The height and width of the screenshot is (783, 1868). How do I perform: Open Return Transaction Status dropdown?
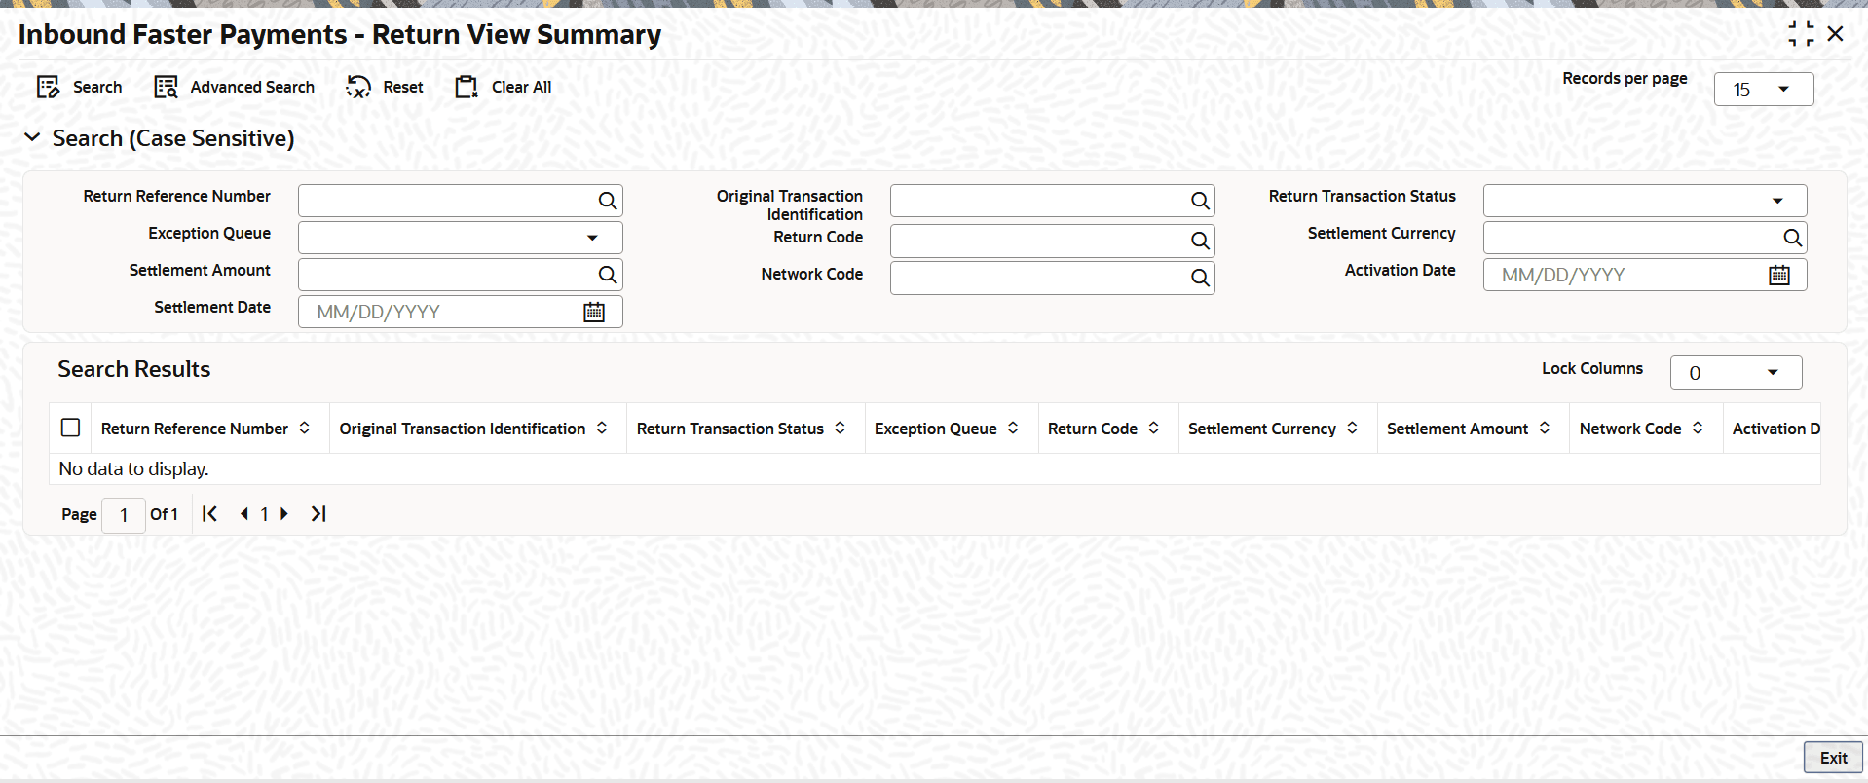1645,201
